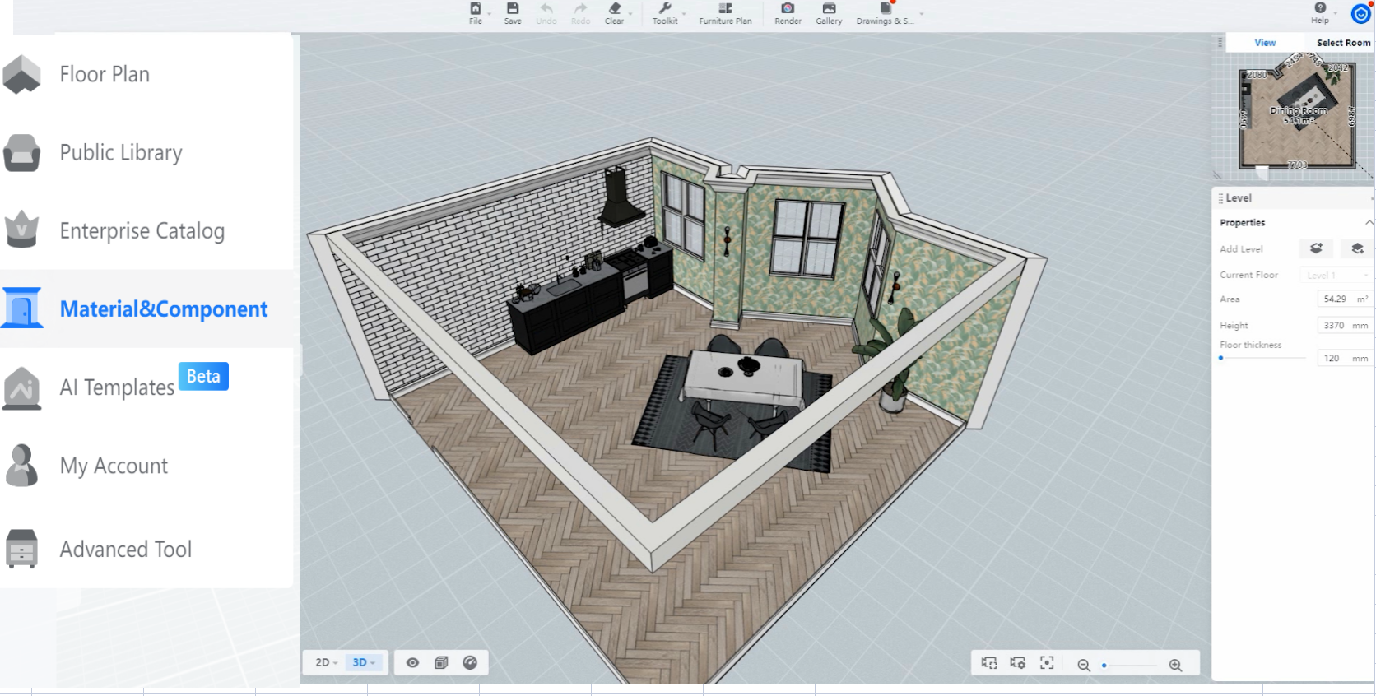1376x696 pixels.
Task: Open the Public Library section
Action: click(121, 153)
